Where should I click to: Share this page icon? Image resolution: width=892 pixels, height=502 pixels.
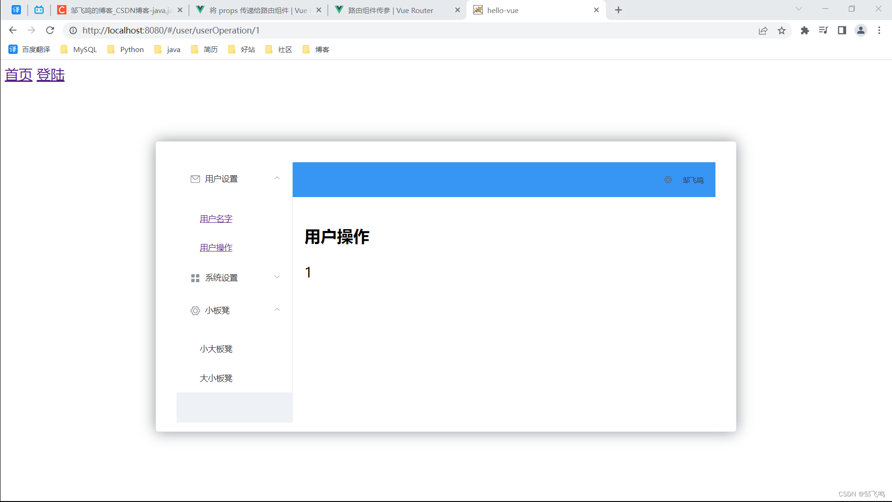763,31
